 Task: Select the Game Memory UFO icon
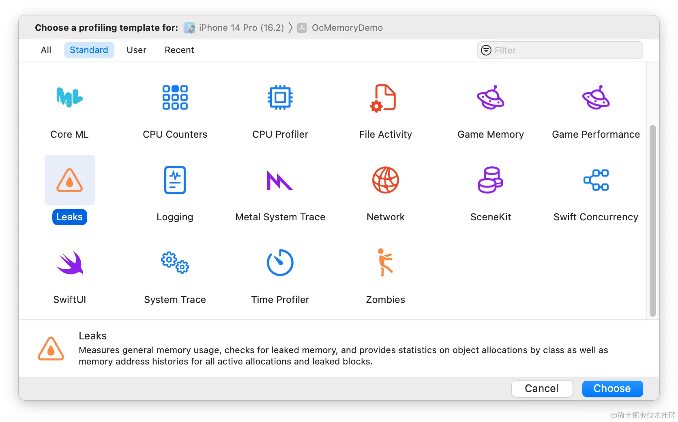point(491,97)
